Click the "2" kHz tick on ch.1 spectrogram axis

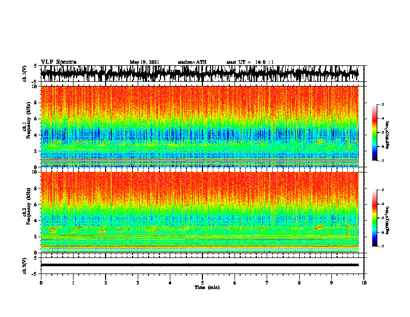pos(37,151)
